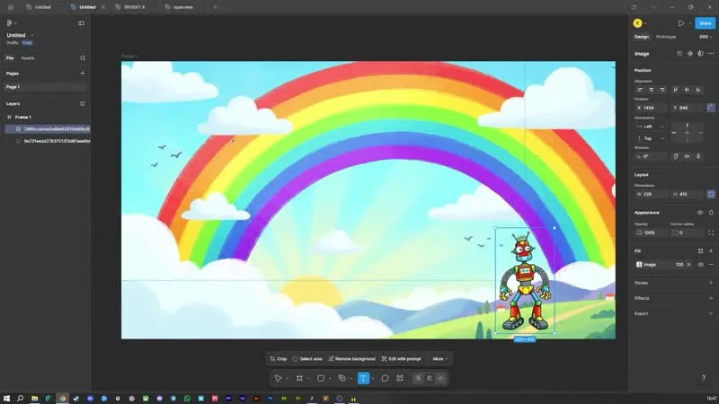Open horizontal constraint Left dropdown
719x404 pixels.
point(651,127)
